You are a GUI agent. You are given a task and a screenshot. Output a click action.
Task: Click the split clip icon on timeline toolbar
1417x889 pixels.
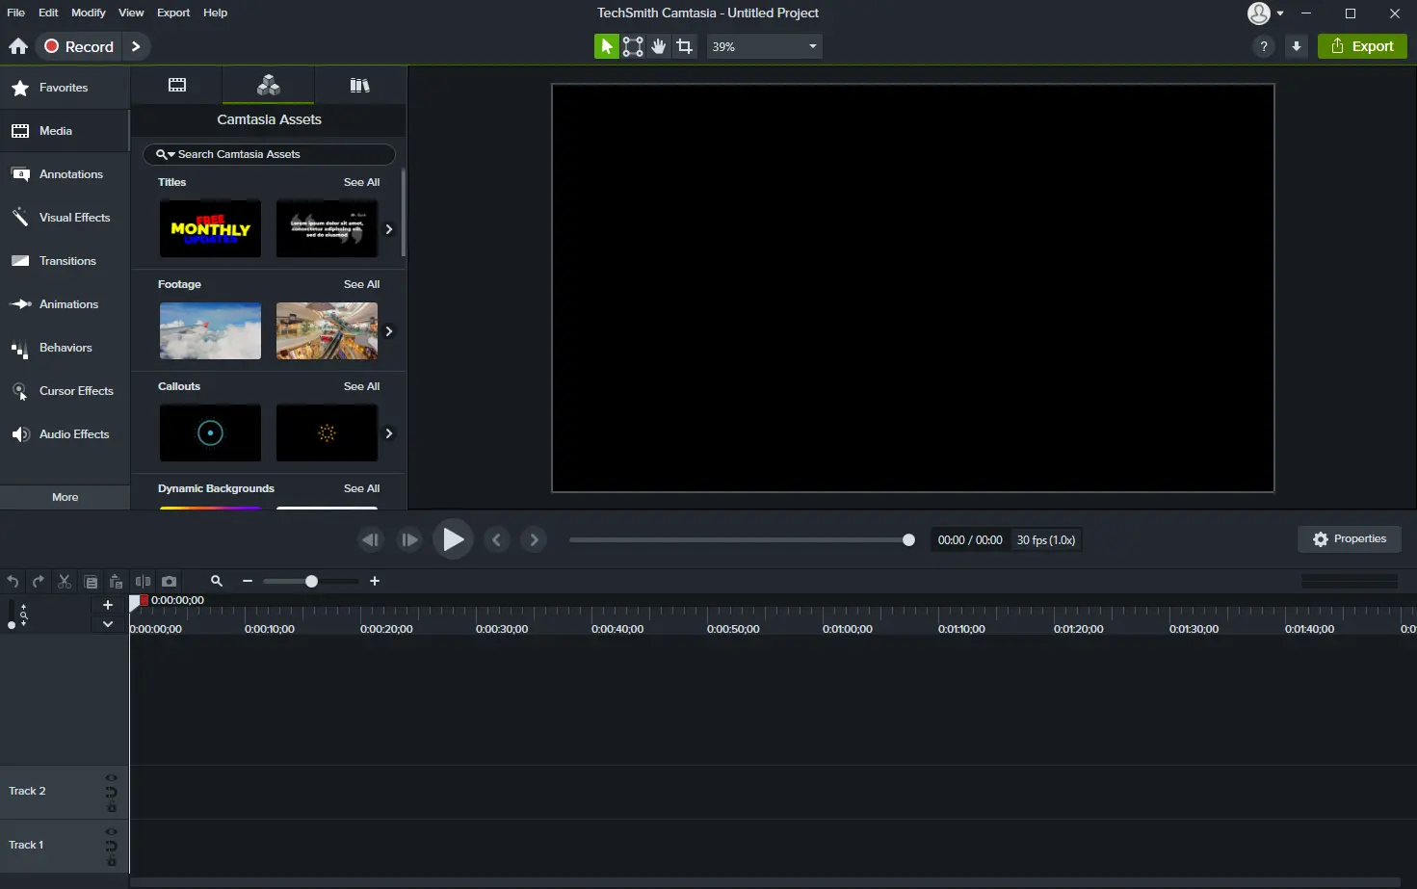point(143,581)
